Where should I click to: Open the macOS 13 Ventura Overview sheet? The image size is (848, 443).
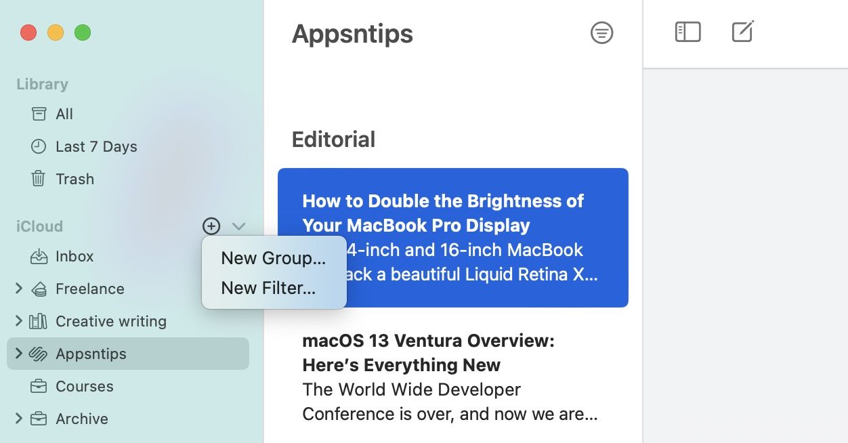point(450,377)
